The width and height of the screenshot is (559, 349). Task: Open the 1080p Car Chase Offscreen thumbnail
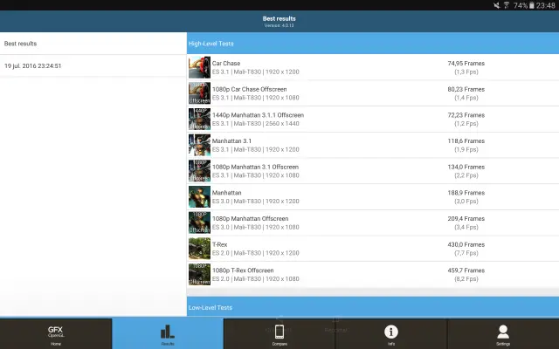[199, 93]
